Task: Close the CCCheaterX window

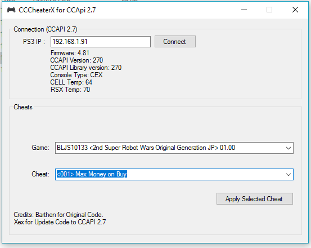Action: click(295, 10)
